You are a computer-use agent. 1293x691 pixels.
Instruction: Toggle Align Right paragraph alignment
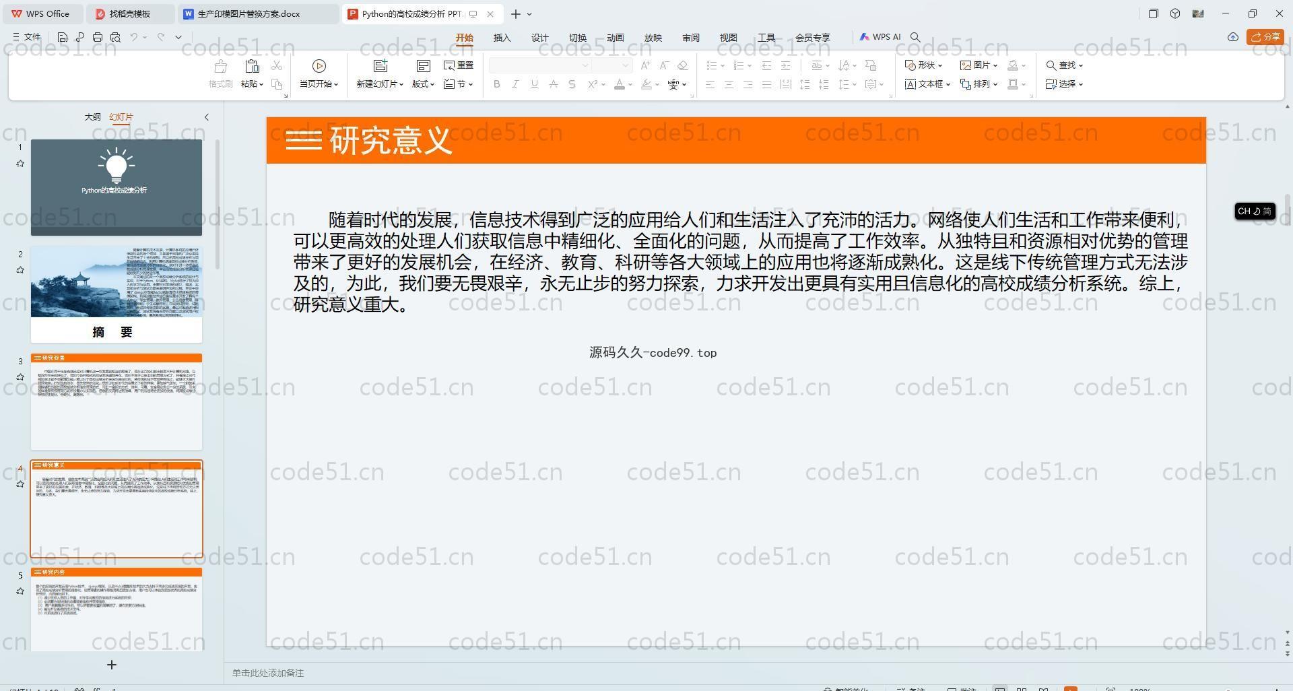click(748, 84)
